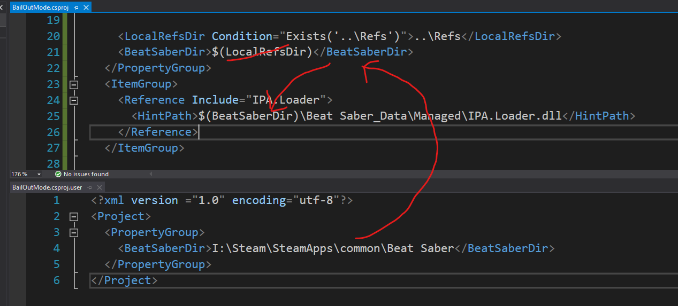The height and width of the screenshot is (306, 678).
Task: Click the green checkmark status icon
Action: [58, 174]
